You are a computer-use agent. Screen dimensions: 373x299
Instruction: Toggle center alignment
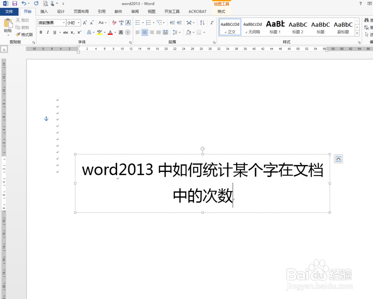[x=145, y=32]
